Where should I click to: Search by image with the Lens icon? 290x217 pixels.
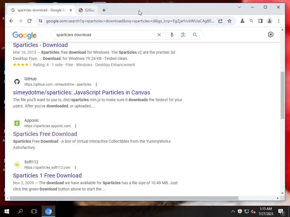click(x=183, y=35)
